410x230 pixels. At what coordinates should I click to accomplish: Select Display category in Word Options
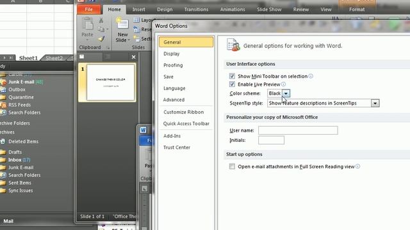coord(186,54)
